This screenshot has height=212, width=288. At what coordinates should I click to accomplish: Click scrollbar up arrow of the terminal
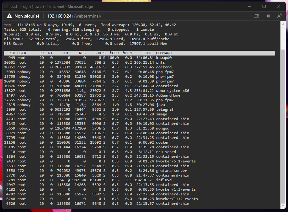(283, 24)
